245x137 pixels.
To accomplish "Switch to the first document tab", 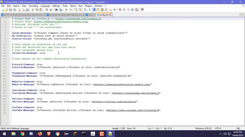I will [23, 15].
